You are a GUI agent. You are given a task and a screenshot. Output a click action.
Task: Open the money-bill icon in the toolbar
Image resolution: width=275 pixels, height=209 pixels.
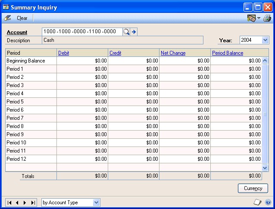click(252, 18)
